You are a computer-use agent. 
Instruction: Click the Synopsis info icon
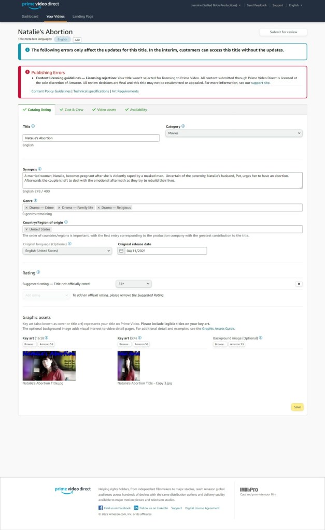click(x=40, y=169)
